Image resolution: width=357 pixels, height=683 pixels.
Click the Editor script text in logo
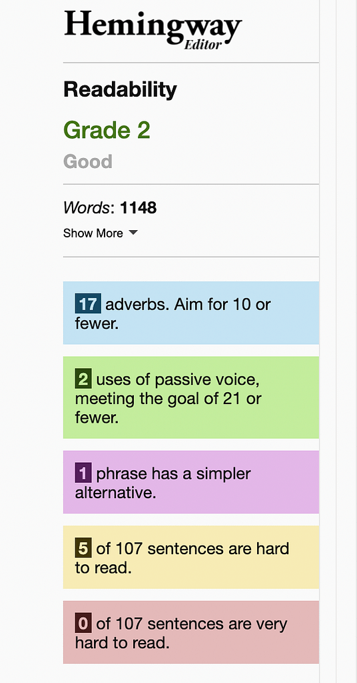[203, 45]
